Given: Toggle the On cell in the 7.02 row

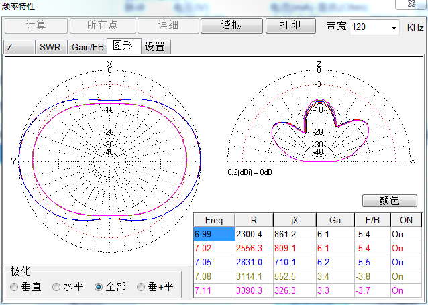Looking at the screenshot, I should pyautogui.click(x=406, y=248).
